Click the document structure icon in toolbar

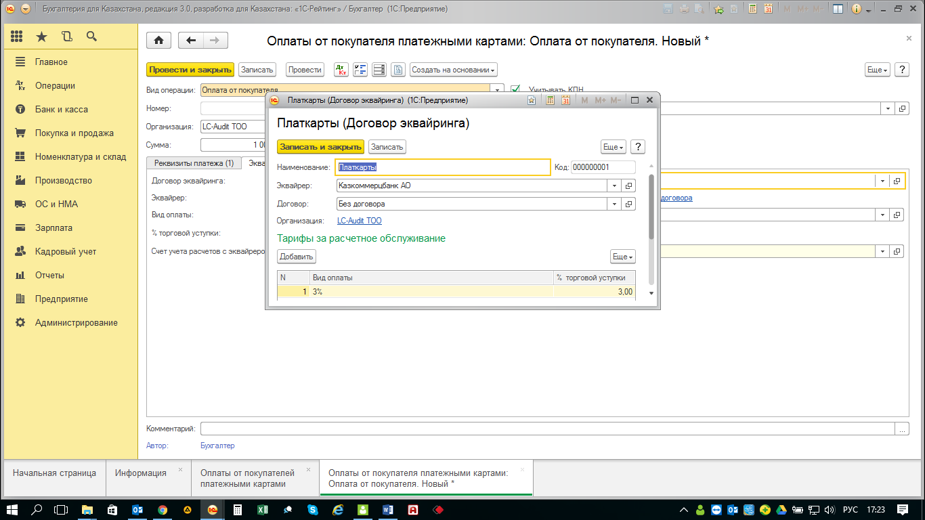379,70
